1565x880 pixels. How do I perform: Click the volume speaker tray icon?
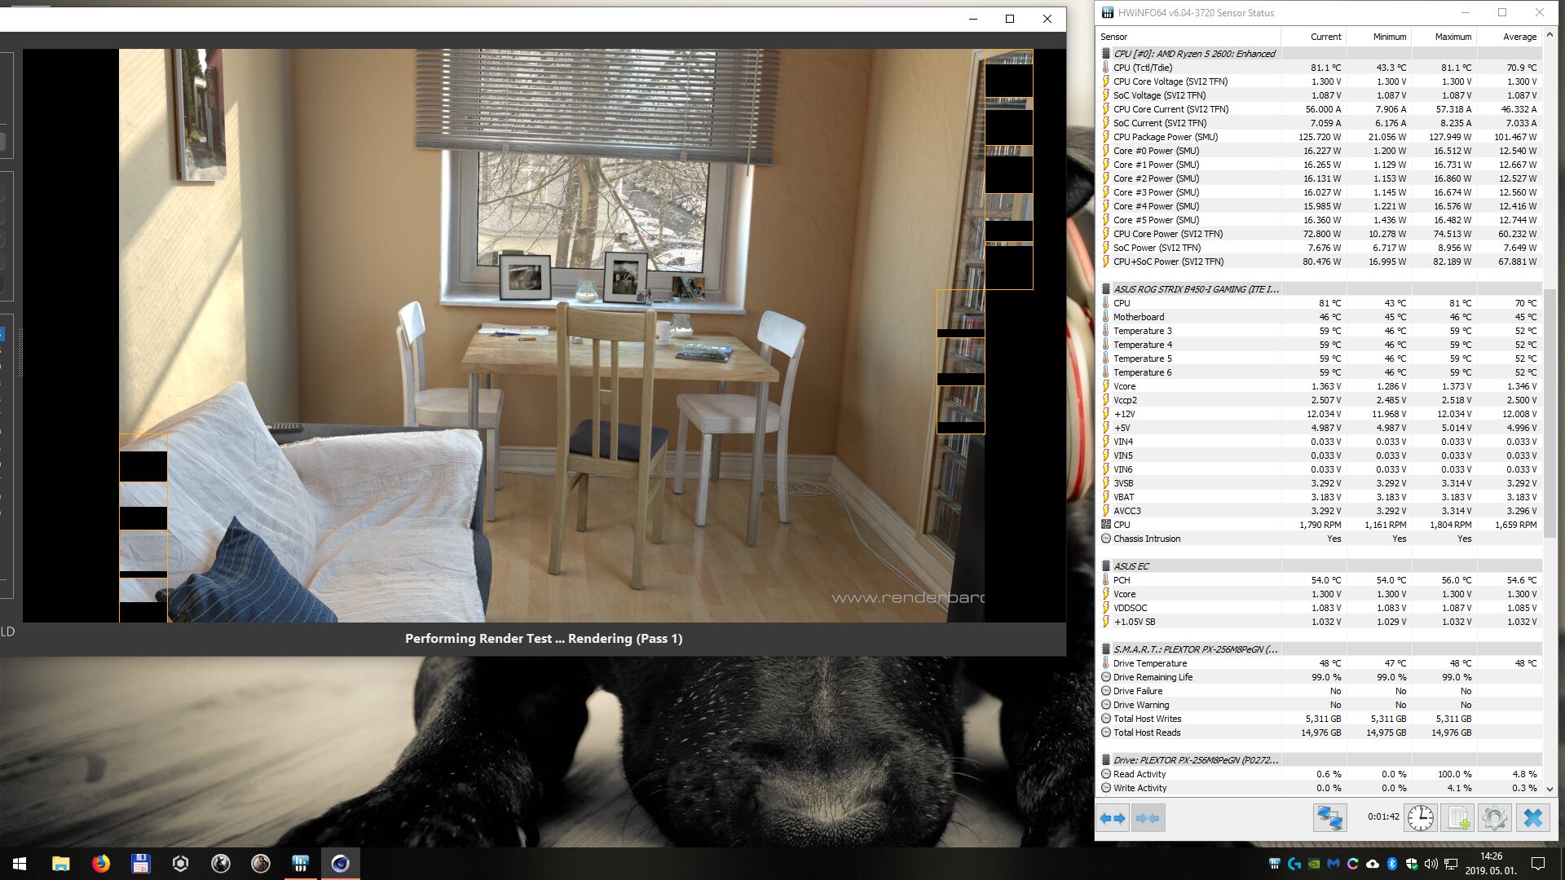point(1431,864)
